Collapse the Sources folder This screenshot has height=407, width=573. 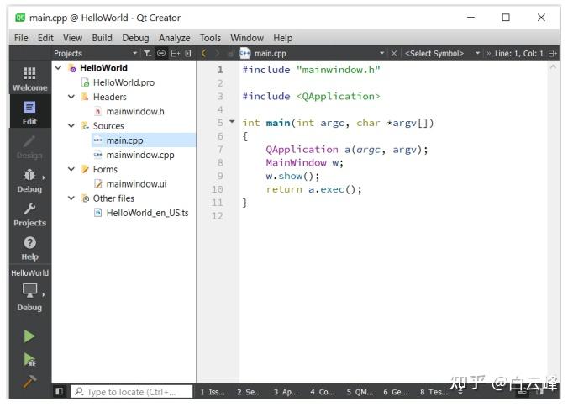click(x=71, y=125)
